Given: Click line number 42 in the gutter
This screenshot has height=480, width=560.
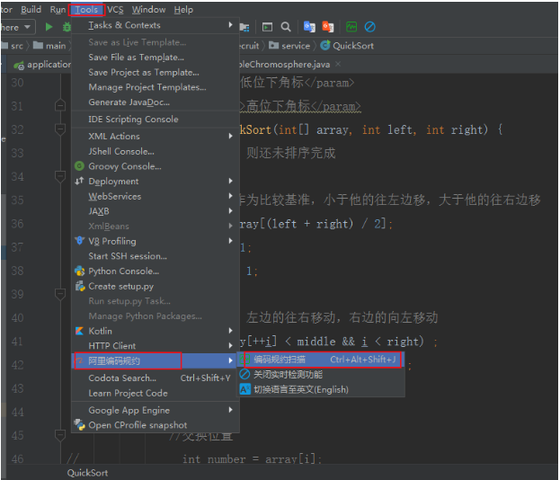Looking at the screenshot, I should pos(17,365).
